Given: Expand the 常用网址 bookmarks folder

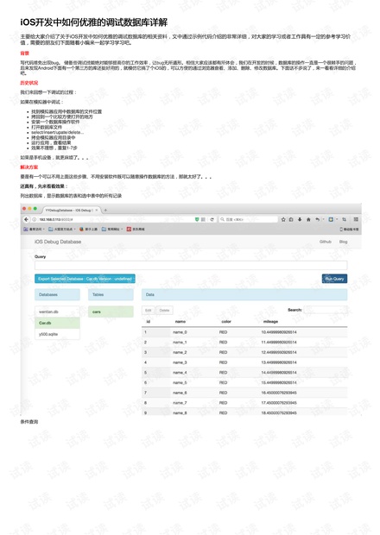Looking at the screenshot, I should 112,229.
